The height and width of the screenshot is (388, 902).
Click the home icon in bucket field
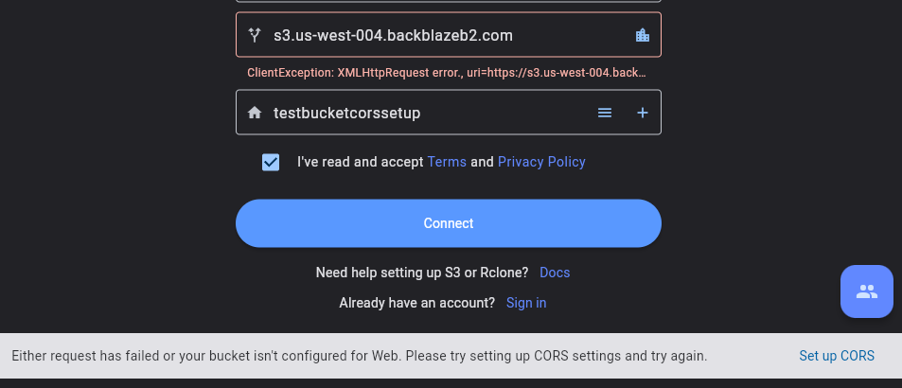(x=255, y=113)
